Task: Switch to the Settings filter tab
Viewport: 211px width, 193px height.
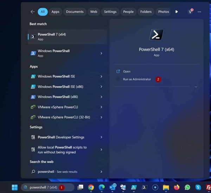Action: click(110, 12)
